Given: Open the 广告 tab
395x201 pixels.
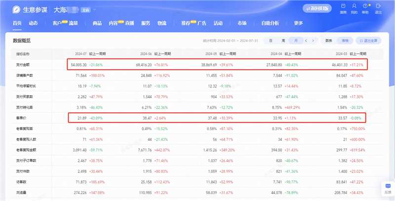Looking at the screenshot, I should (202, 23).
